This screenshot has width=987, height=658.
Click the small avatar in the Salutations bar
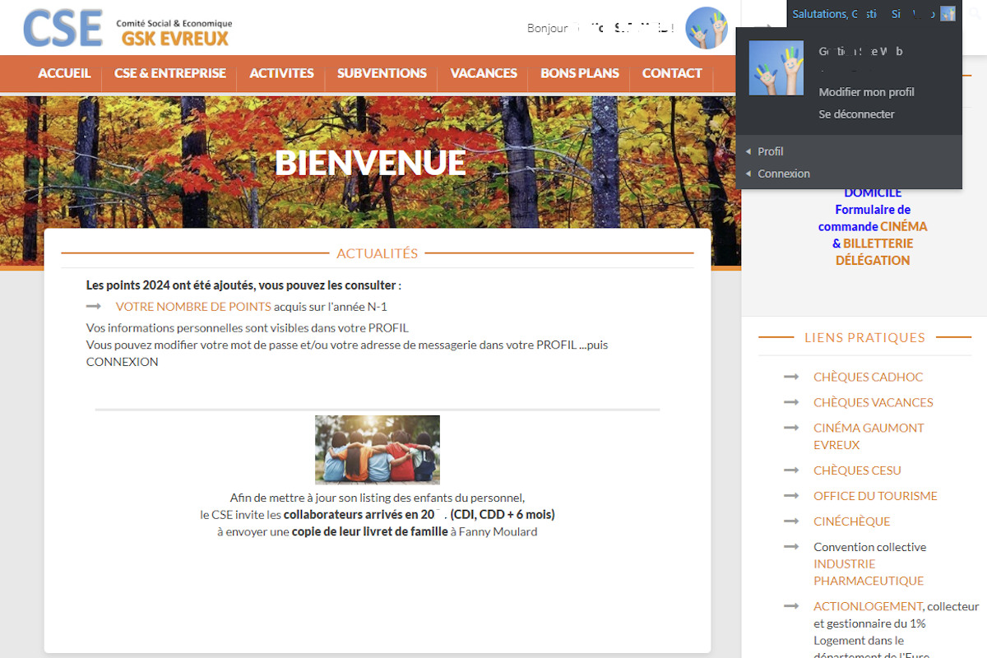point(948,14)
